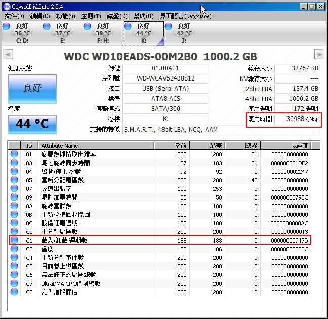Image resolution: width=328 pixels, height=319 pixels.
Task: Select attribute 累計加電時間
Action: point(60,197)
